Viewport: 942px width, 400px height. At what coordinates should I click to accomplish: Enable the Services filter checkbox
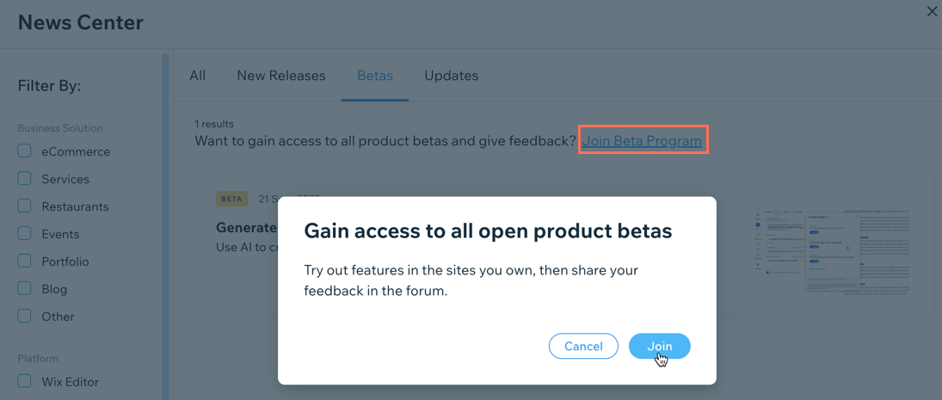pyautogui.click(x=24, y=178)
